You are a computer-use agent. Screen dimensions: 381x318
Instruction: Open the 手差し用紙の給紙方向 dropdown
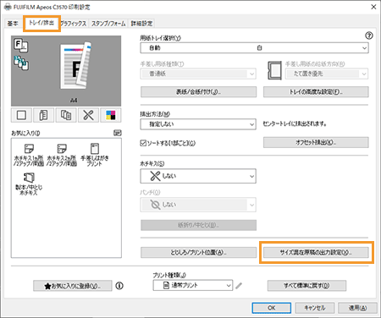(327, 74)
